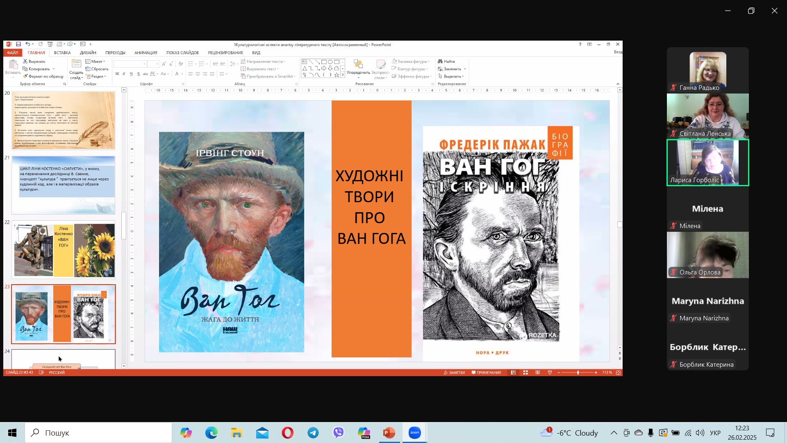The image size is (787, 443).
Task: Select the rectangle shape in shapes gallery
Action: coord(324,62)
